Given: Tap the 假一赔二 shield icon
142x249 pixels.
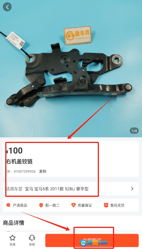Looking at the screenshot, I should pos(41,205).
